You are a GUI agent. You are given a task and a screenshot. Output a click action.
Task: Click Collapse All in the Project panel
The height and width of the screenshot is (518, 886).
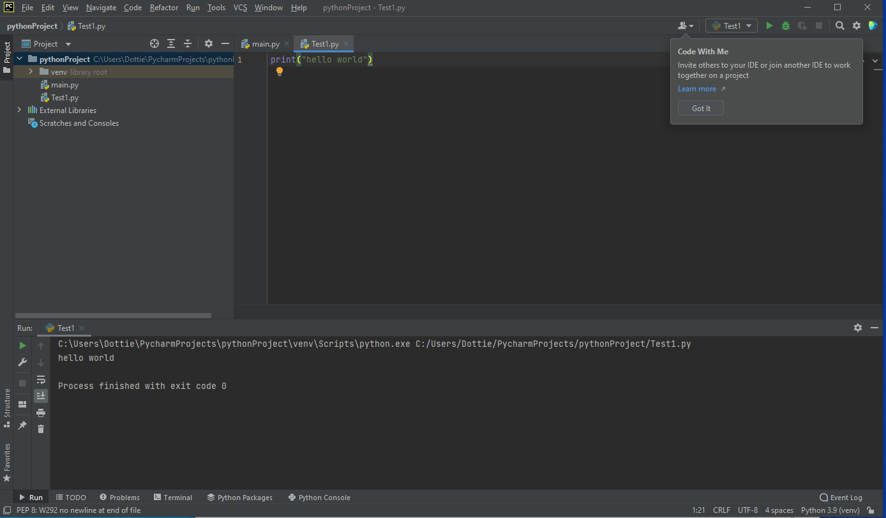pyautogui.click(x=188, y=43)
